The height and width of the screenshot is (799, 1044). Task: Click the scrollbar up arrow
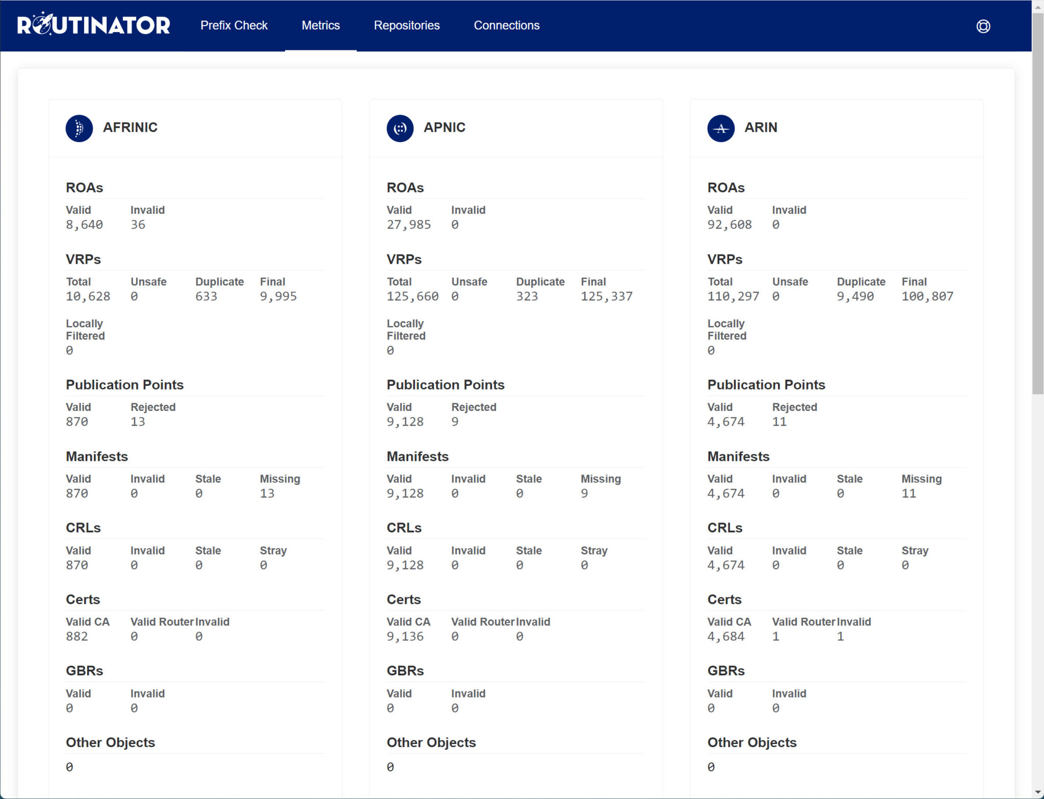pos(1037,6)
